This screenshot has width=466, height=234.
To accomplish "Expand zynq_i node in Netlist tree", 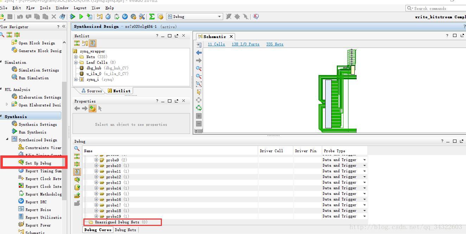I will coord(76,79).
